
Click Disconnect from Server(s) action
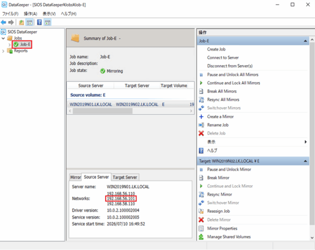click(230, 66)
